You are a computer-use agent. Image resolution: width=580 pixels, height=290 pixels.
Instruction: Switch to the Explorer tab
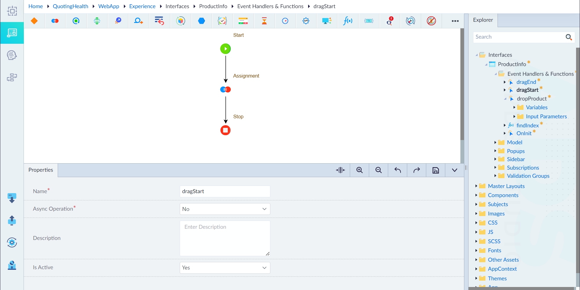click(x=483, y=20)
